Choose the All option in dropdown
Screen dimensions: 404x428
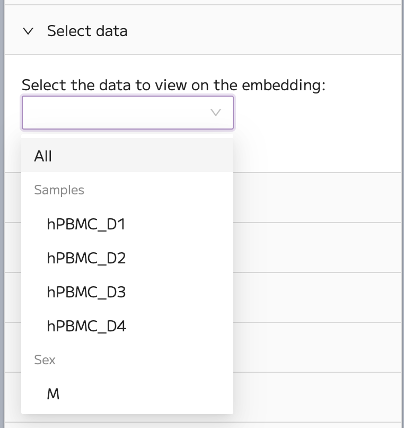[x=127, y=156]
